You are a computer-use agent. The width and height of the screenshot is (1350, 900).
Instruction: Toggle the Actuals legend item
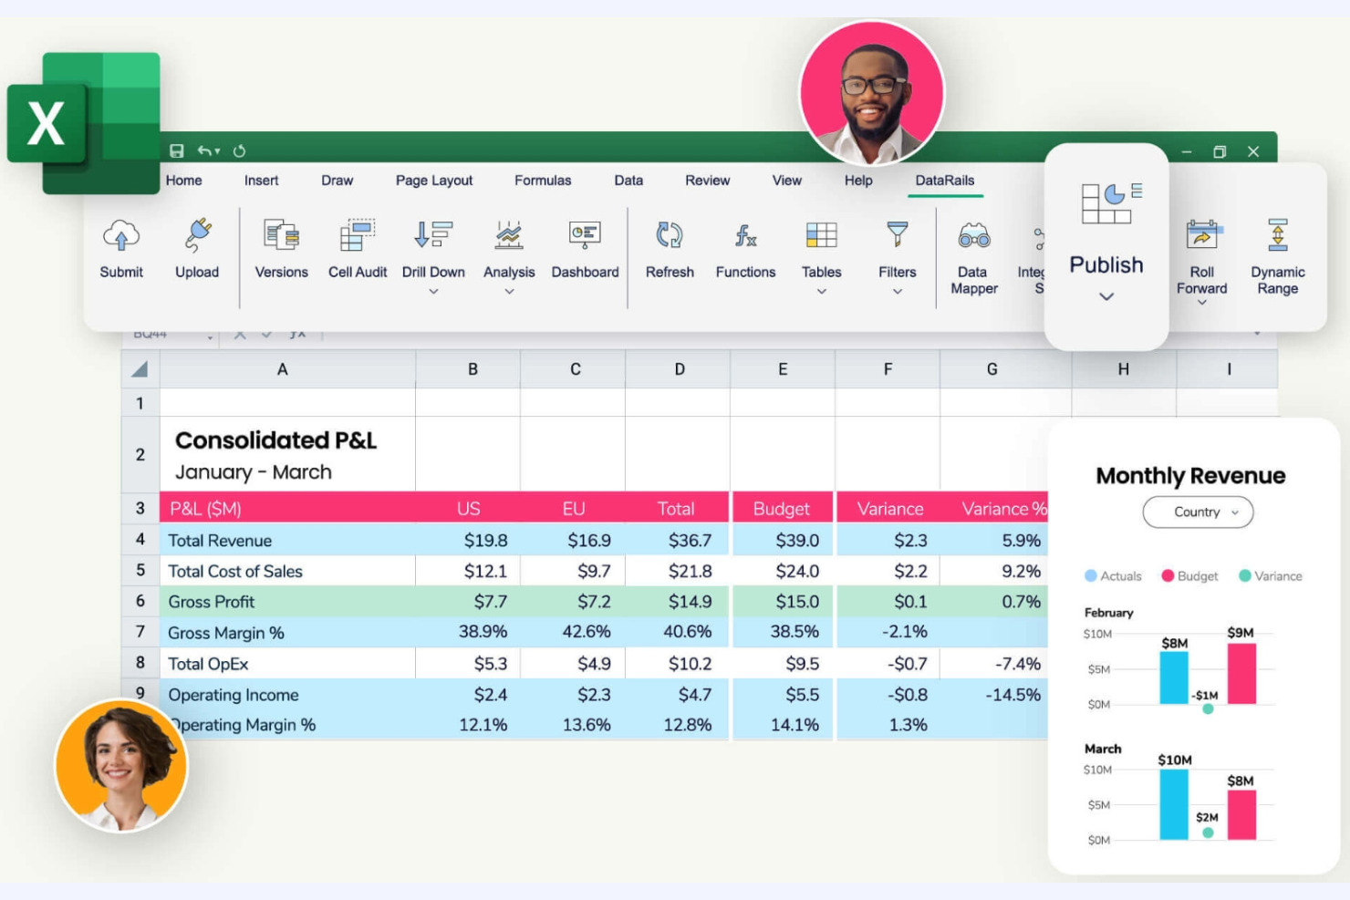point(1113,575)
